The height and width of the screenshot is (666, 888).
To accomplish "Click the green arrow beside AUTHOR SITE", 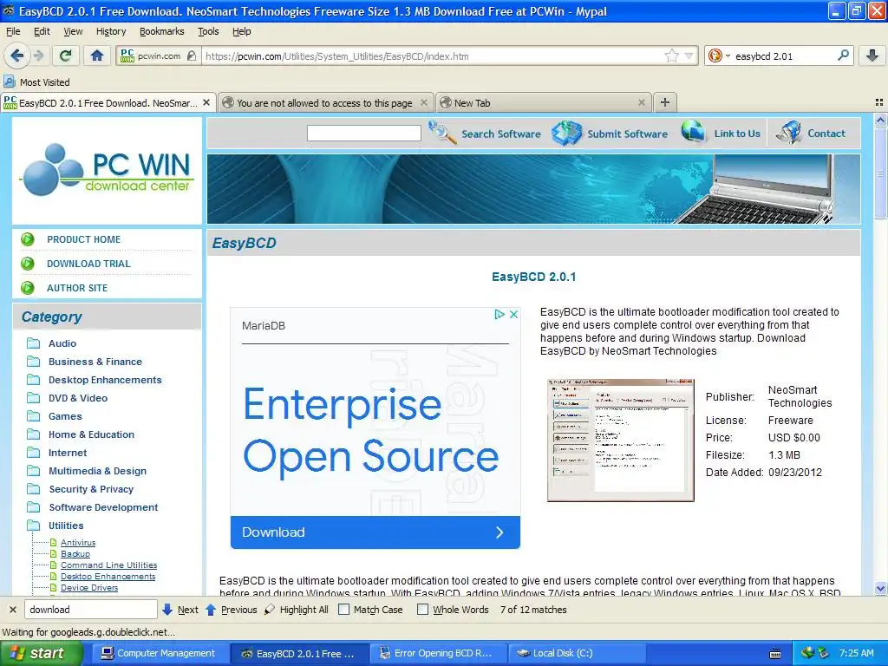I will coord(27,288).
